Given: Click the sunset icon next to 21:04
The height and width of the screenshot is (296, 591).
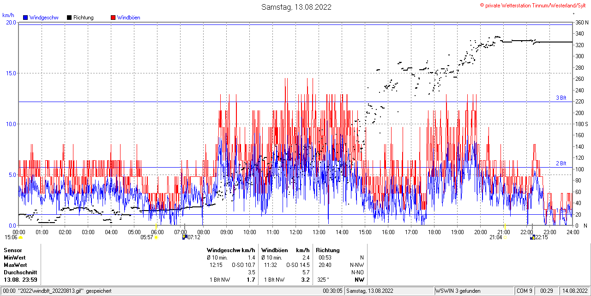Looking at the screenshot, I should click(506, 237).
